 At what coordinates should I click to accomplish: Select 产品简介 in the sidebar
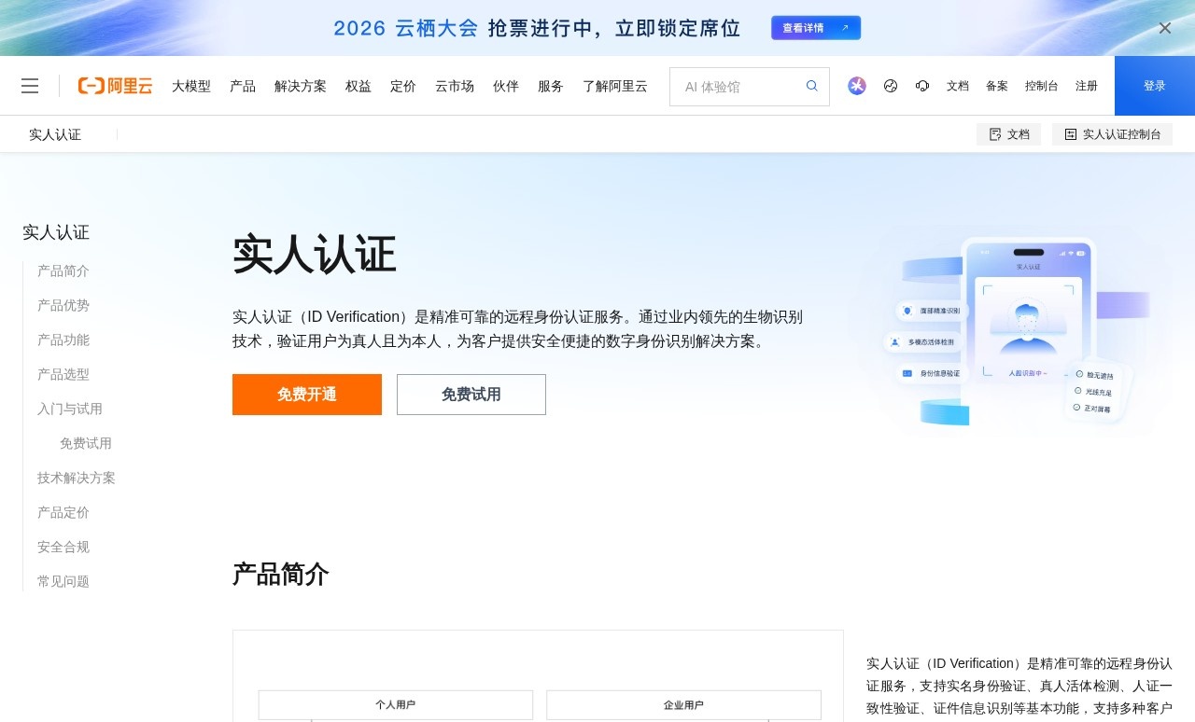point(63,271)
